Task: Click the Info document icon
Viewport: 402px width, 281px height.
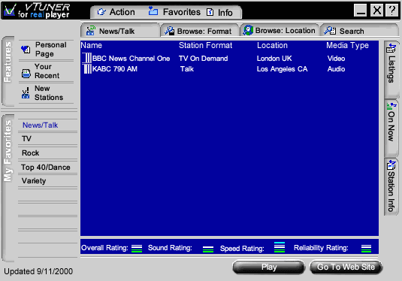Action: pos(210,12)
